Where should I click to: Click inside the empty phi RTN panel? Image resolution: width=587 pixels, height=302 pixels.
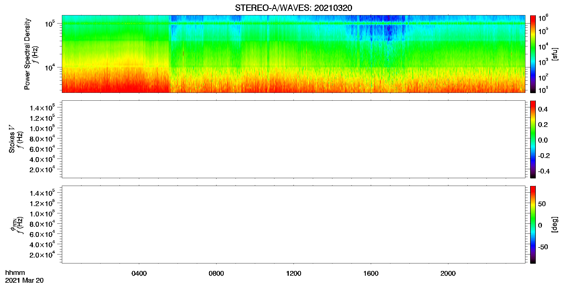pyautogui.click(x=293, y=225)
